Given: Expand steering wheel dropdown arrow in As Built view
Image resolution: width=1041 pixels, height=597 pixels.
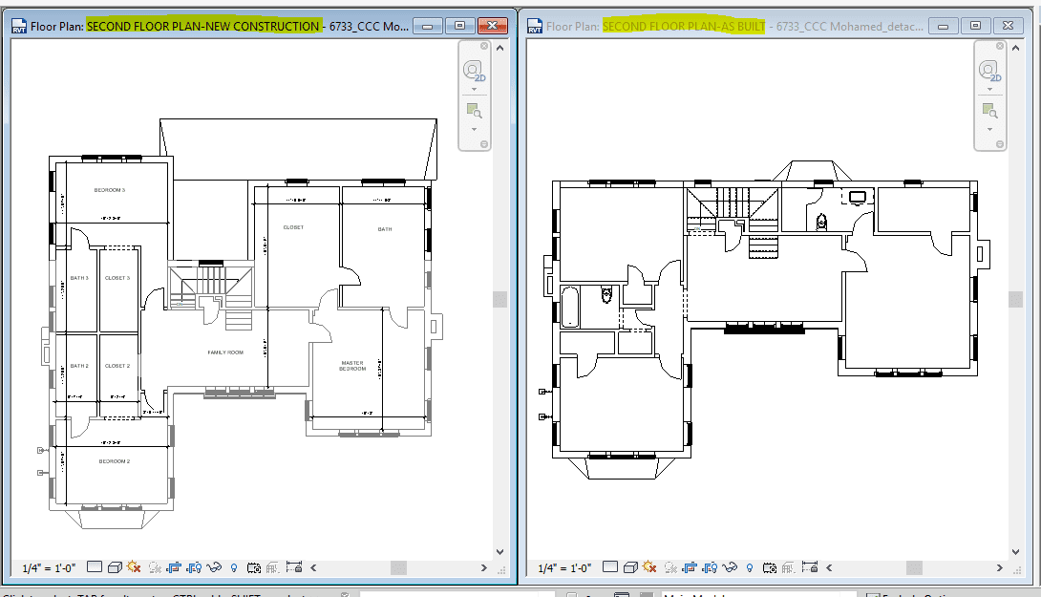Looking at the screenshot, I should [988, 90].
